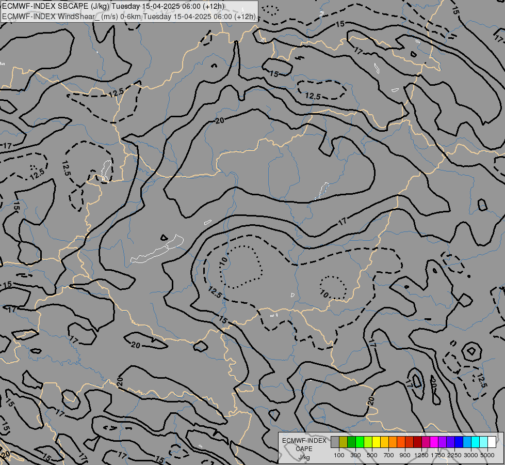This screenshot has width=505, height=465.
Task: Click the 300 value on the legend
Action: tap(355, 455)
